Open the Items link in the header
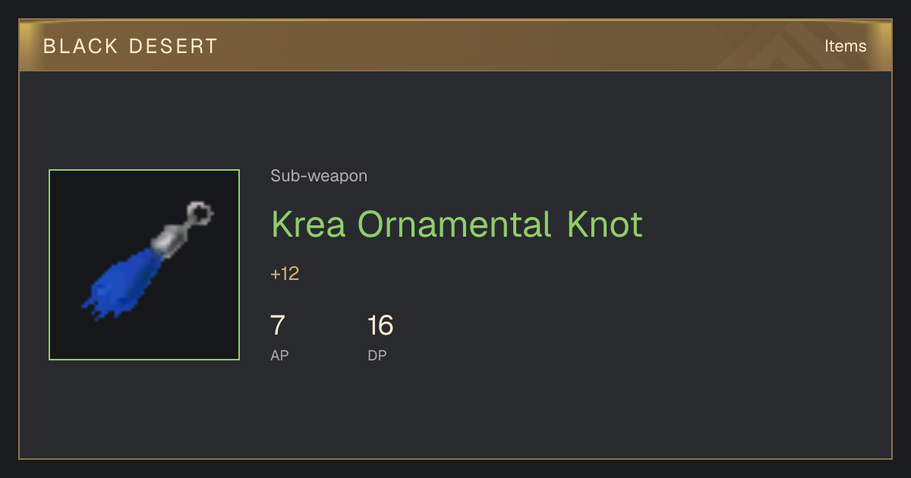 tap(845, 46)
